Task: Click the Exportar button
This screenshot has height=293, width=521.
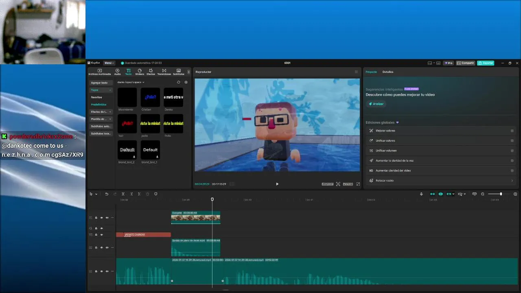Action: [x=486, y=63]
